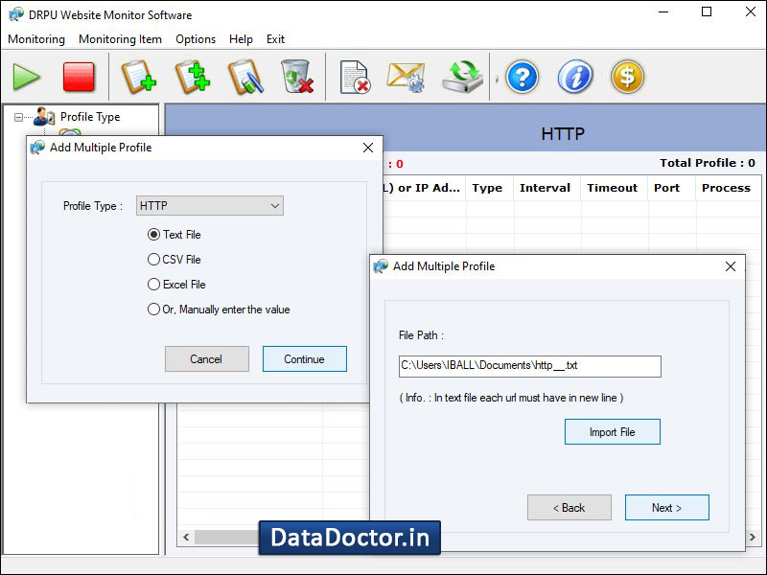This screenshot has width=767, height=575.
Task: Stop monitoring using the red stop icon
Action: (77, 76)
